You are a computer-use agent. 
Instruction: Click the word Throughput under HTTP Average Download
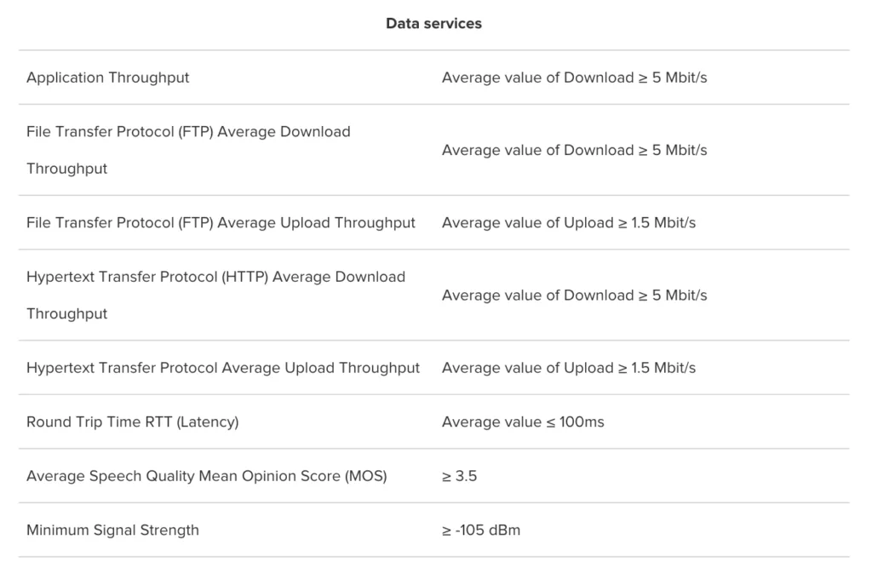point(66,313)
